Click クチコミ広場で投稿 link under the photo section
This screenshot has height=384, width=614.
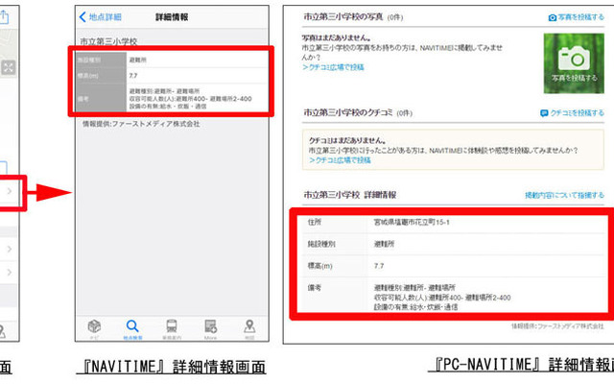pyautogui.click(x=333, y=67)
